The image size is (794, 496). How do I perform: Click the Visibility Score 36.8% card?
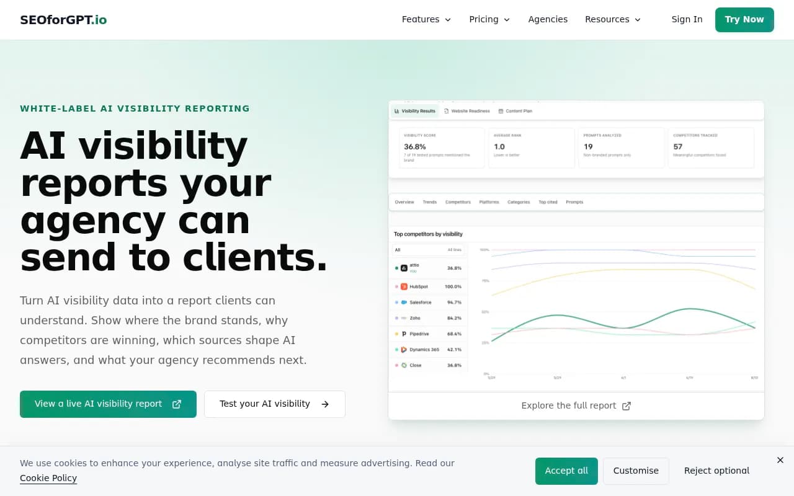click(441, 148)
